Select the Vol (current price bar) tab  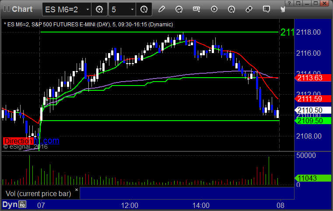tap(38, 193)
